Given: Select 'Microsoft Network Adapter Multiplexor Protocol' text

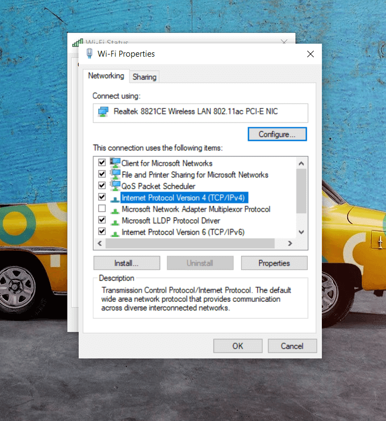Looking at the screenshot, I should 196,209.
